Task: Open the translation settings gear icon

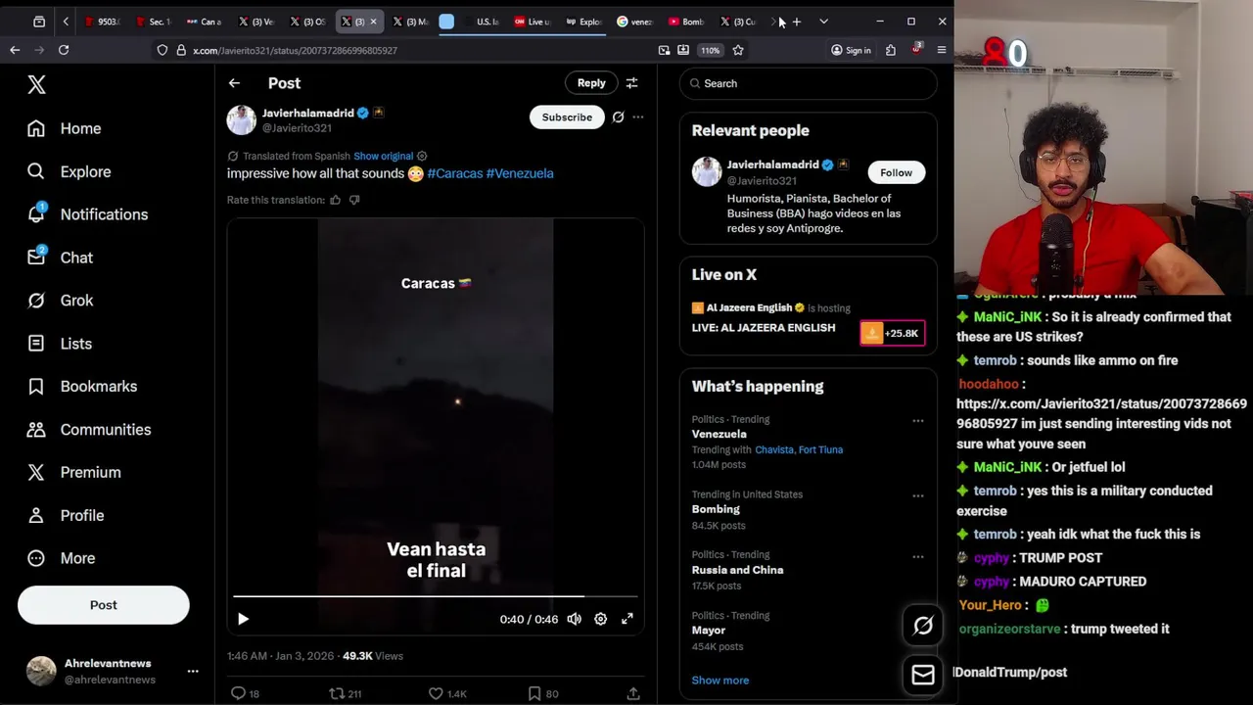Action: pyautogui.click(x=422, y=156)
